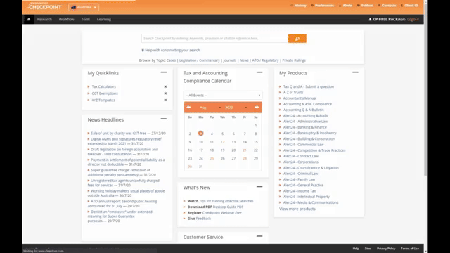
Task: Open View more products link
Action: click(297, 209)
